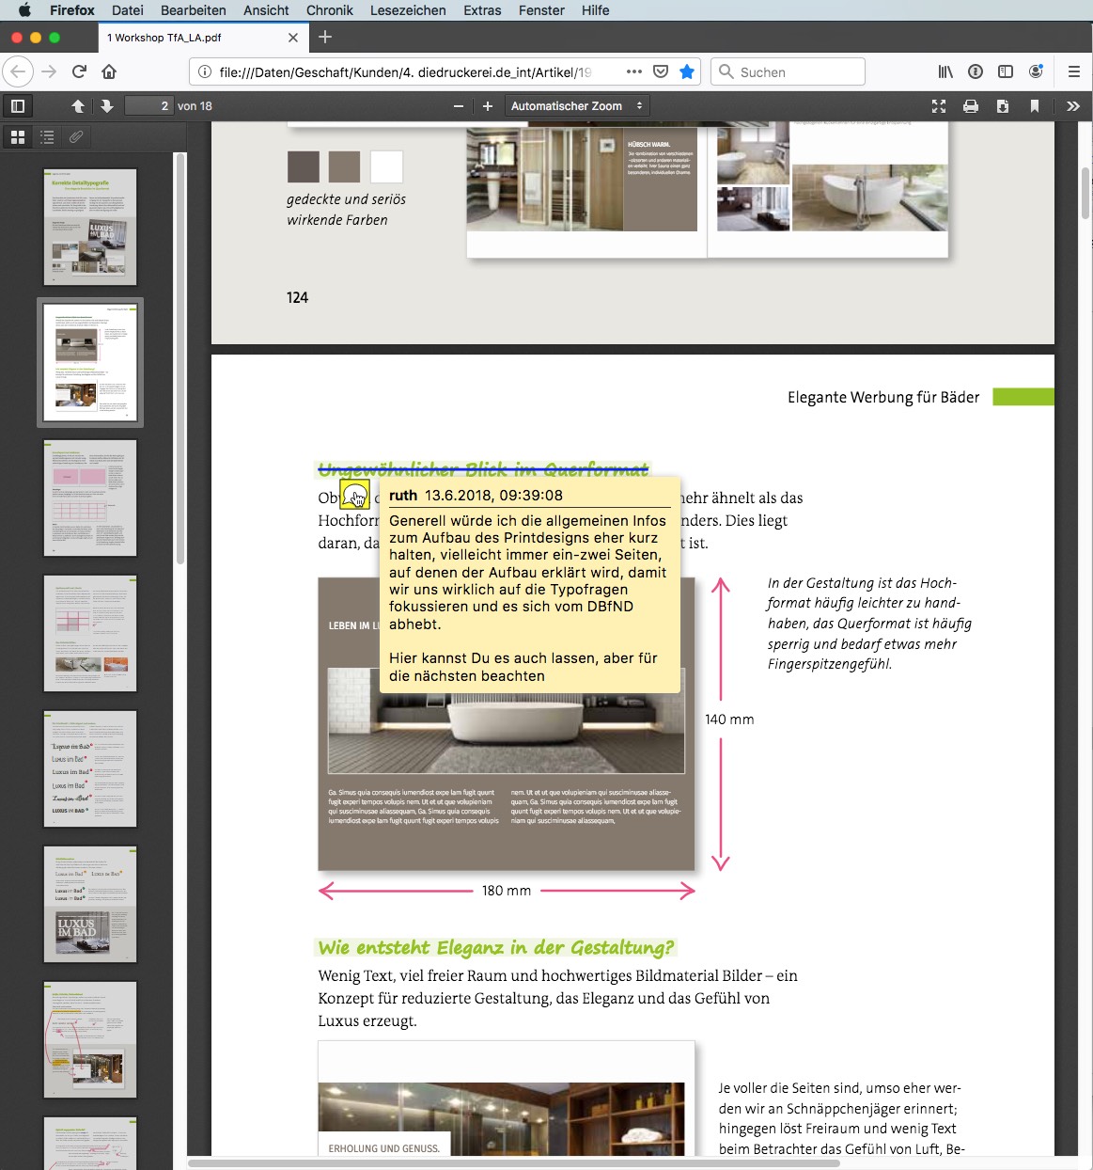Switch to presentation fullscreen mode

pos(939,106)
